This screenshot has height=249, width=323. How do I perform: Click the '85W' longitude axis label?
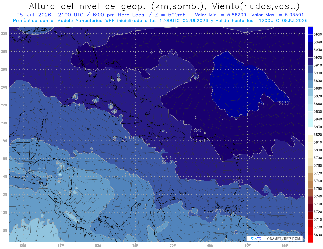click(x=61, y=246)
